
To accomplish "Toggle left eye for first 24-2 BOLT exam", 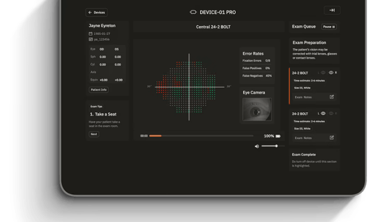I will (x=323, y=73).
